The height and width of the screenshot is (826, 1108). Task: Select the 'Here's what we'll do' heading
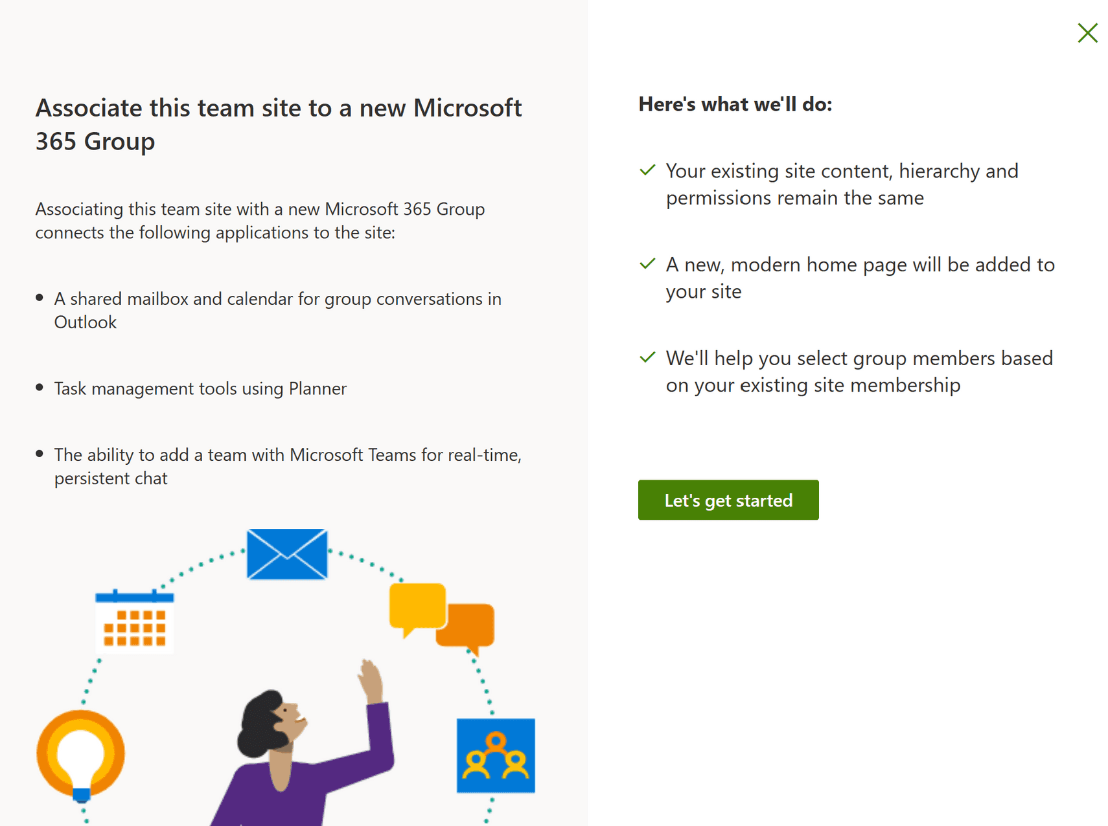click(735, 104)
